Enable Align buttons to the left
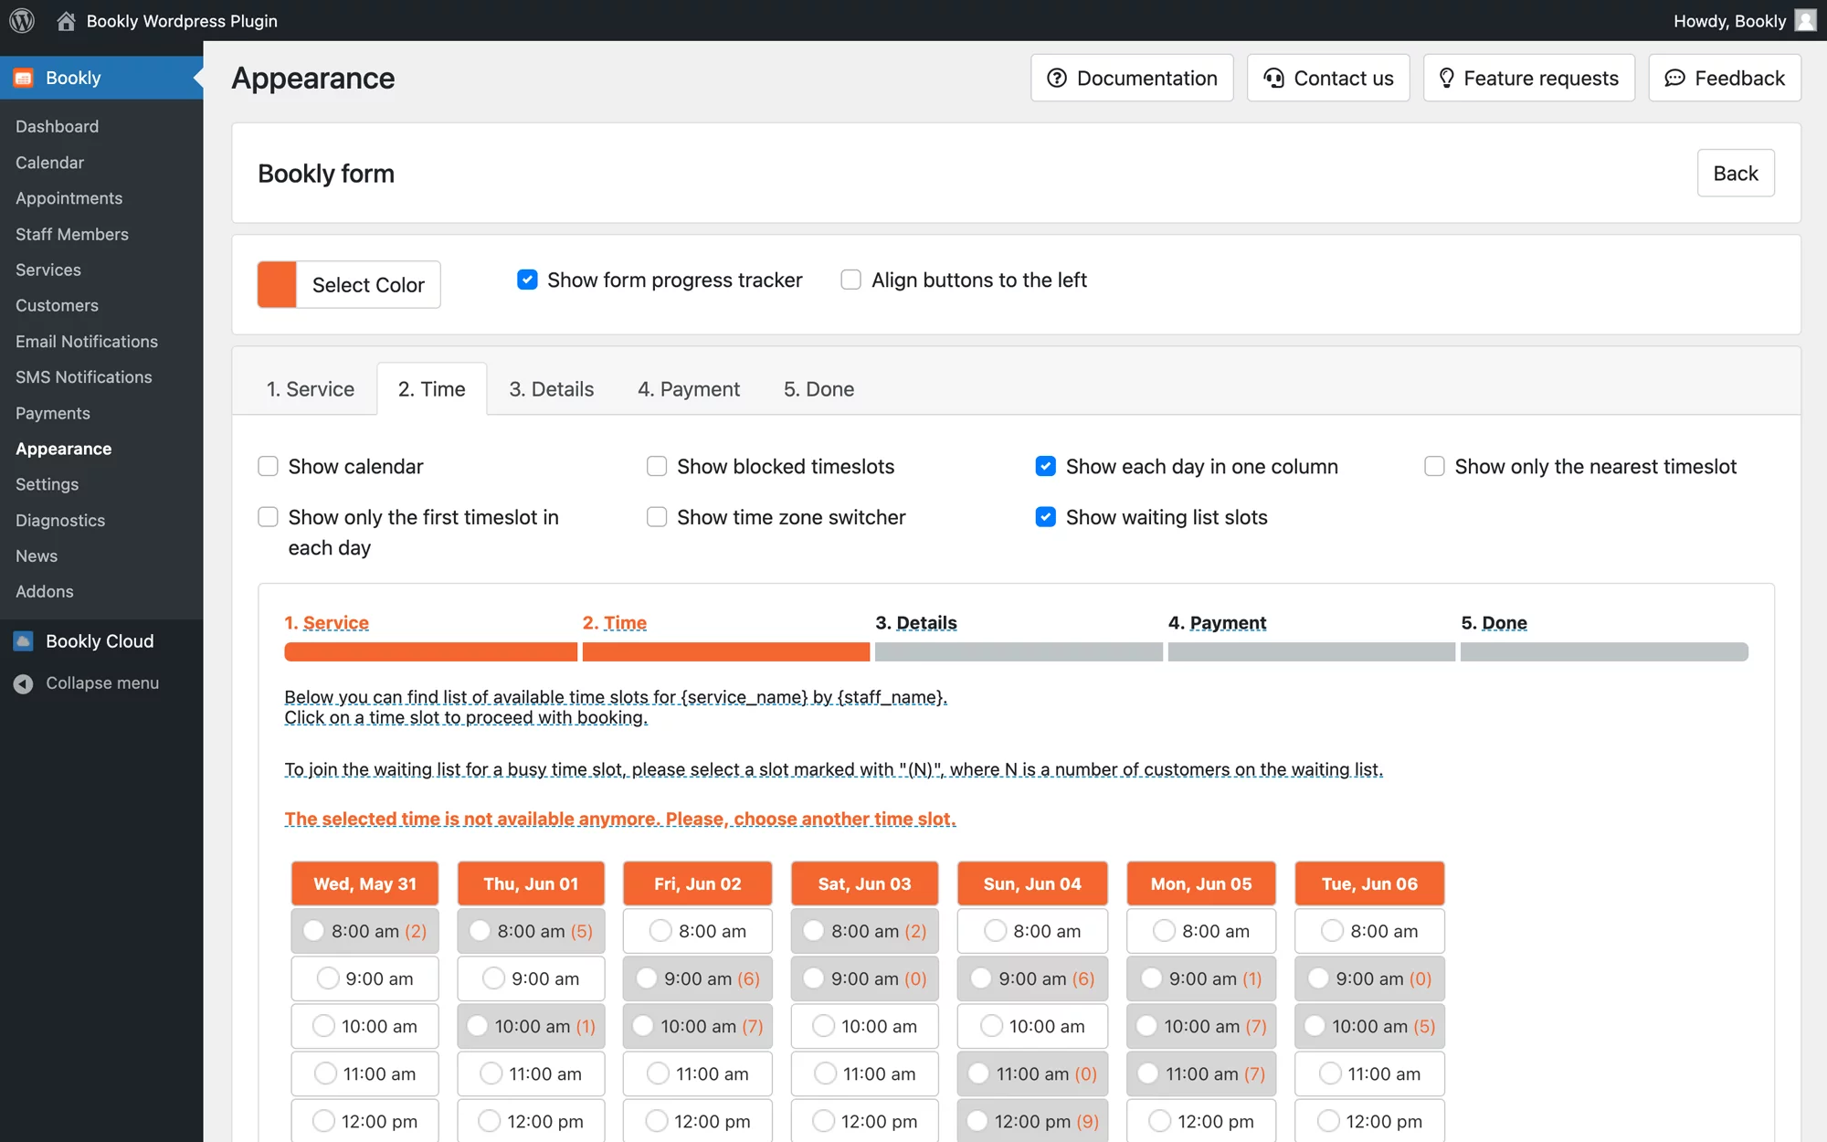 point(850,280)
